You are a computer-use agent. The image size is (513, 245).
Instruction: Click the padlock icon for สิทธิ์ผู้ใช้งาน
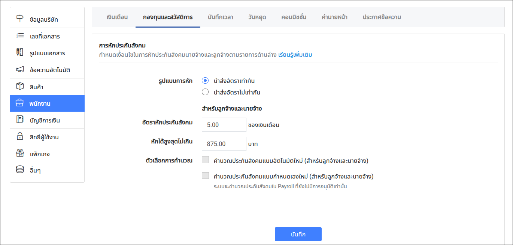(20, 137)
